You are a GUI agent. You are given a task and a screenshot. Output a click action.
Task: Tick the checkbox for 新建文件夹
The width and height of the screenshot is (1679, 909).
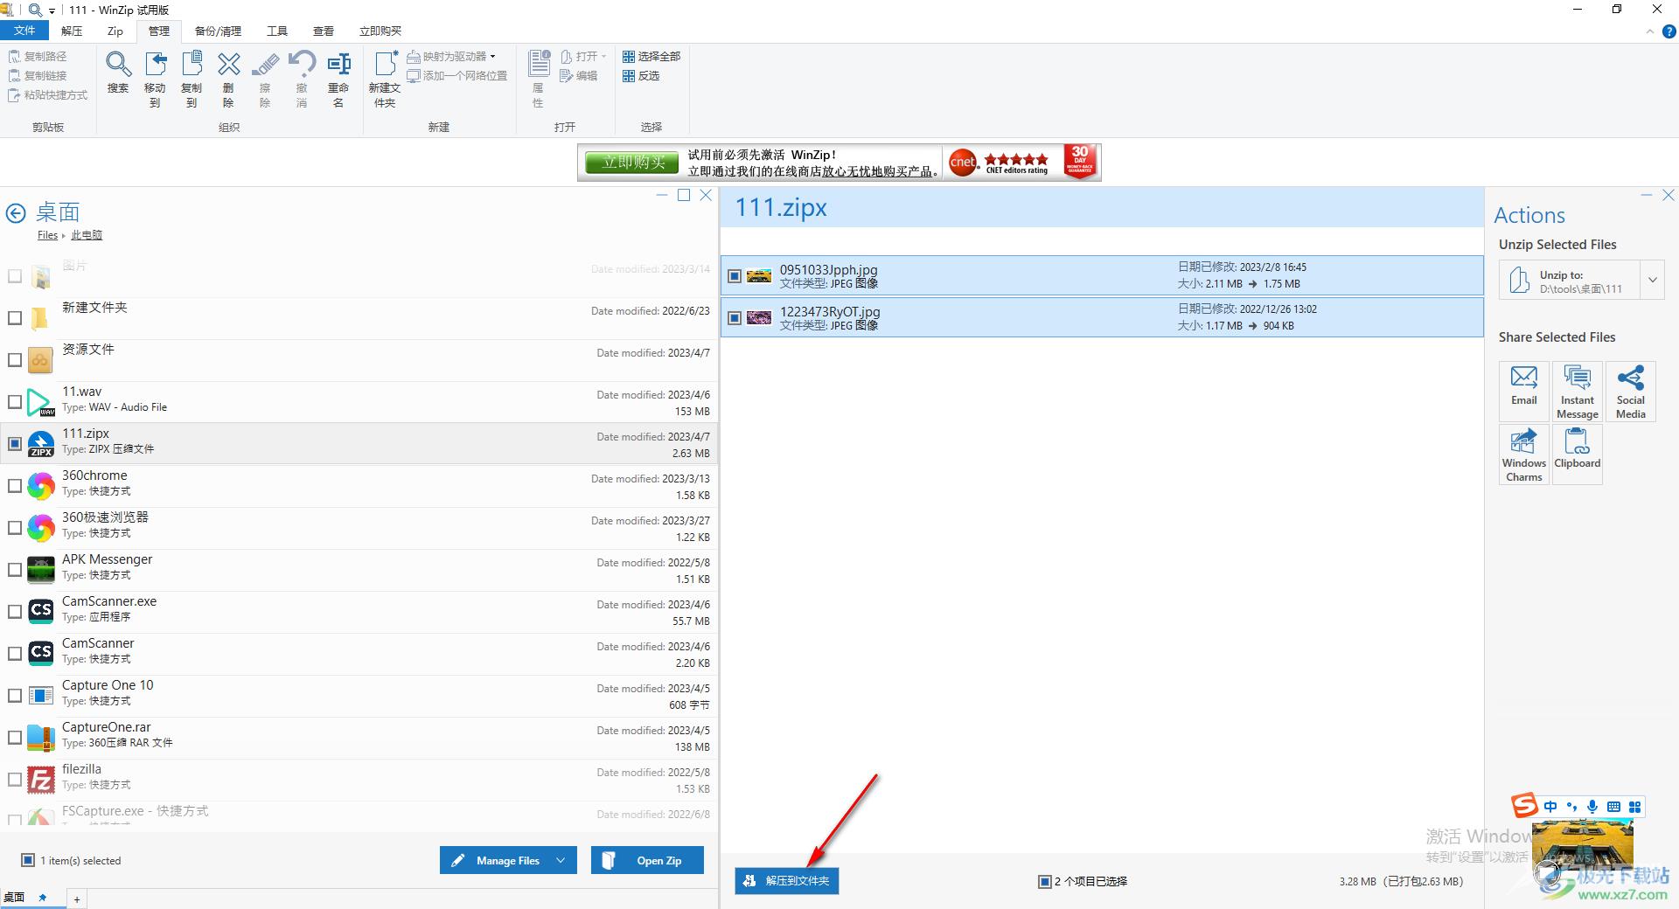(15, 318)
